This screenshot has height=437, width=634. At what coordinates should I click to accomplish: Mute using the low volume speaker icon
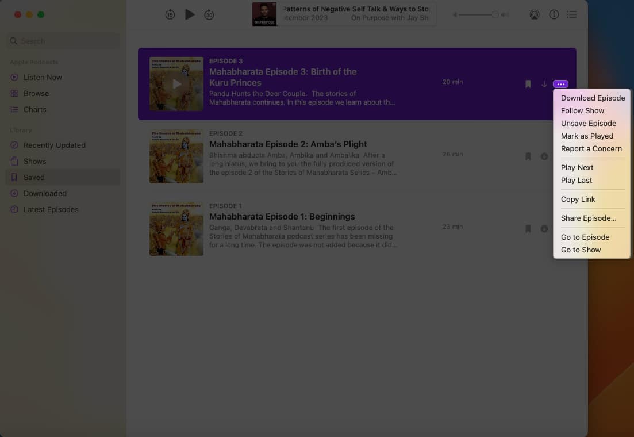click(455, 15)
